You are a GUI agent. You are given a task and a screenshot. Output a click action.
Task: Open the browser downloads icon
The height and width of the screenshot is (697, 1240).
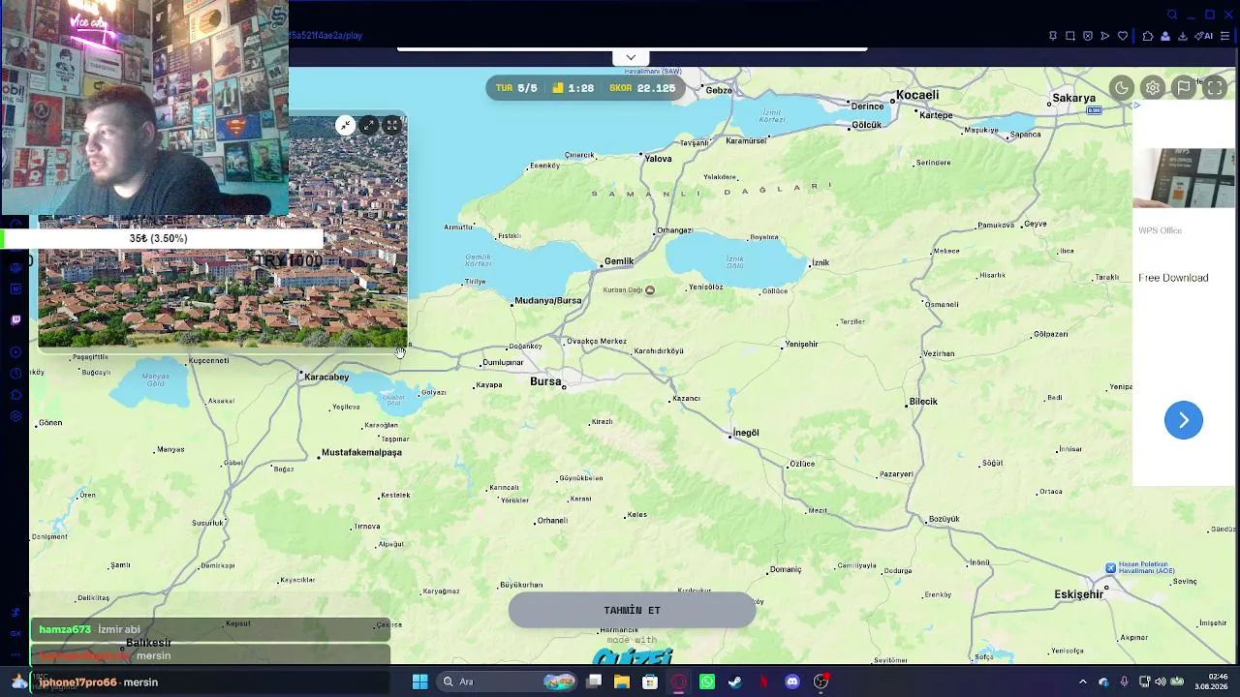tap(1183, 36)
